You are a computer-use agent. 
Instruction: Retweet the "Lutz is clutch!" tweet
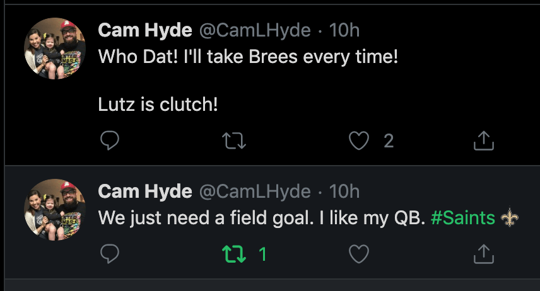click(235, 140)
